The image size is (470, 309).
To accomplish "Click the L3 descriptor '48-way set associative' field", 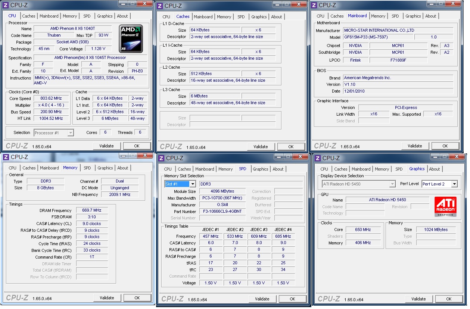I will click(233, 103).
